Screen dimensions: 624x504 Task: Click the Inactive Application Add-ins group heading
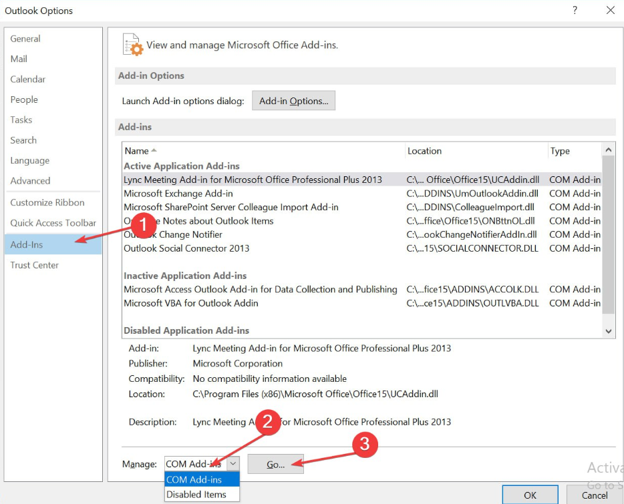tap(185, 276)
